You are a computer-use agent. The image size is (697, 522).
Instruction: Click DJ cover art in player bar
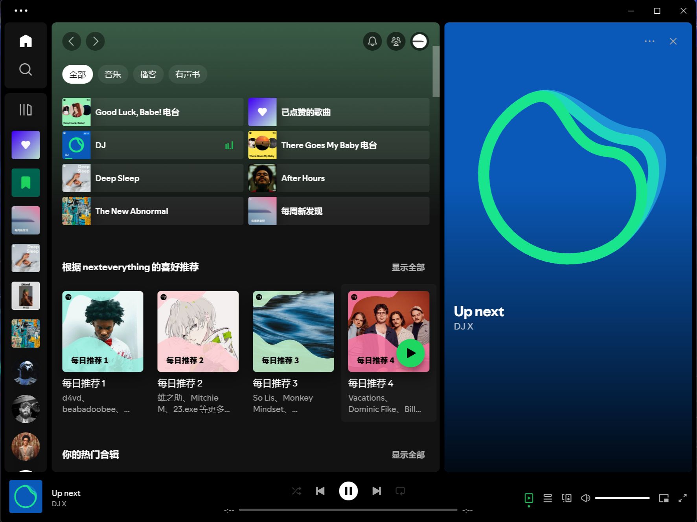pyautogui.click(x=26, y=496)
